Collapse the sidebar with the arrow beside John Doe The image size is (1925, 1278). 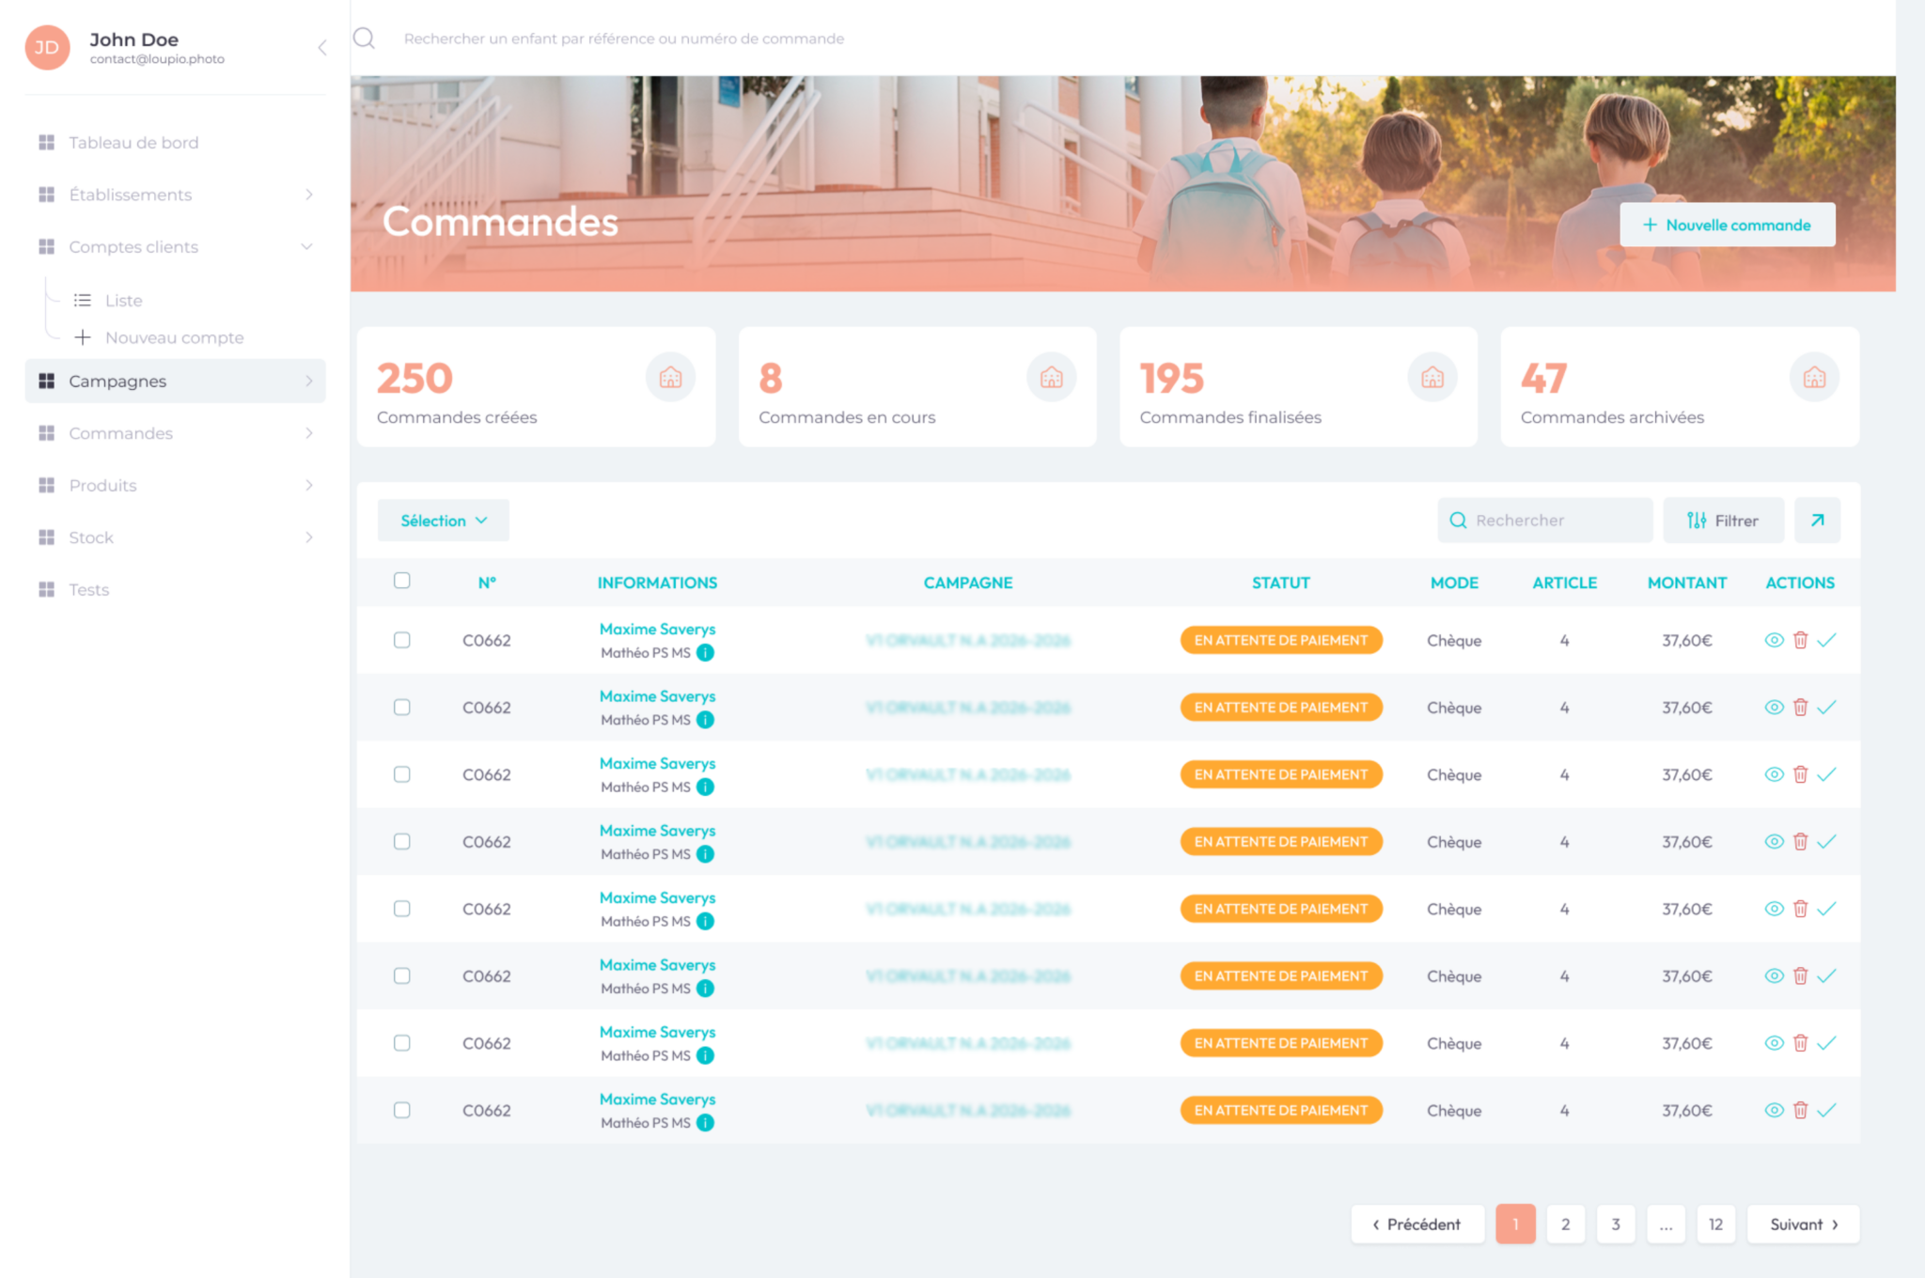click(322, 48)
